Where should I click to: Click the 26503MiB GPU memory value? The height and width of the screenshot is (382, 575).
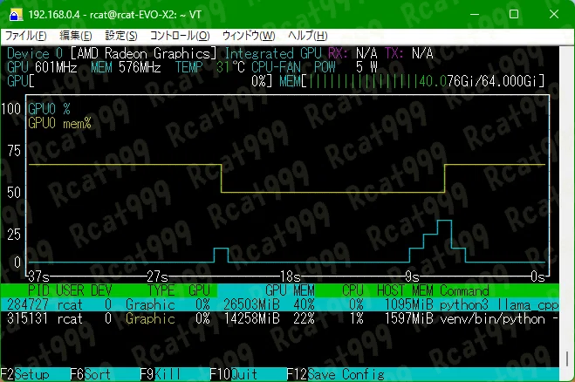(x=252, y=304)
